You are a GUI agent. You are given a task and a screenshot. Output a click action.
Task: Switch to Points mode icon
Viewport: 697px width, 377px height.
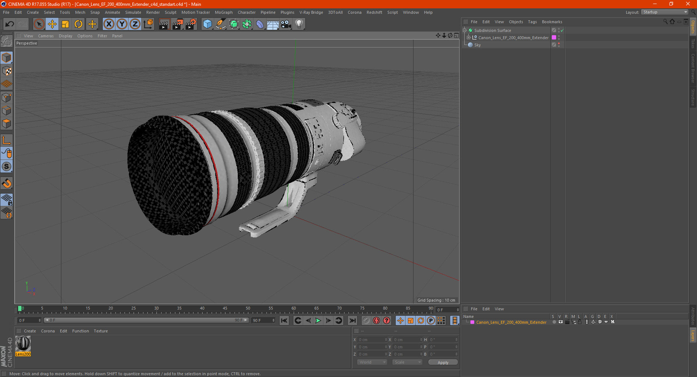7,98
